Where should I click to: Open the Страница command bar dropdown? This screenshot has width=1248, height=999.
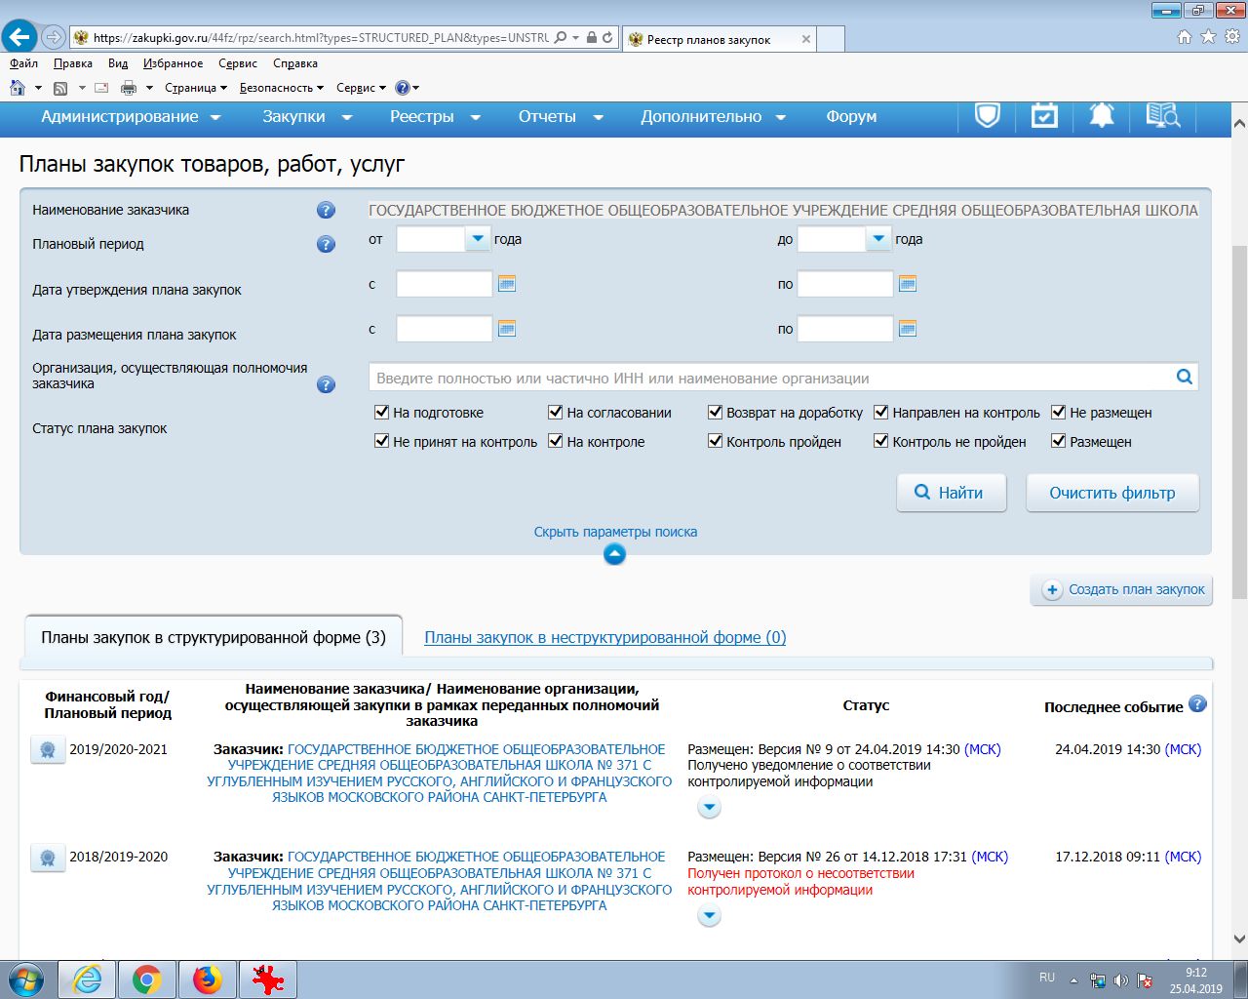click(x=196, y=88)
